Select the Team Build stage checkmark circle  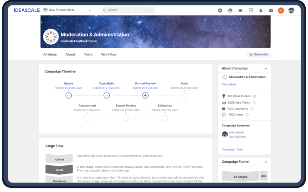click(x=107, y=95)
